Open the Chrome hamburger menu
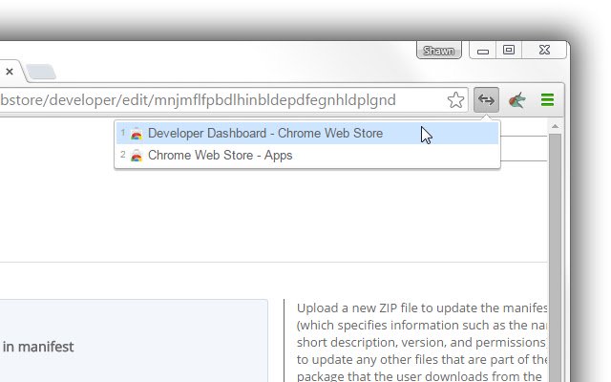This screenshot has width=611, height=382. (x=547, y=99)
